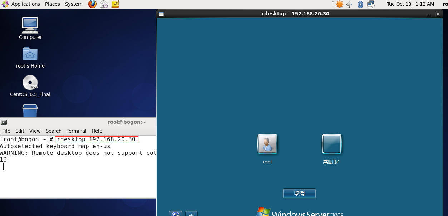
Task: Open the terminal View menu
Action: [35, 131]
